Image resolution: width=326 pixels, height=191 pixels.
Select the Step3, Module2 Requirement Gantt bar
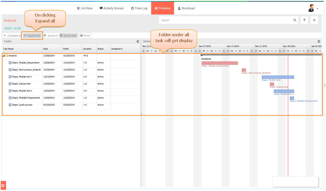pyautogui.click(x=292, y=98)
